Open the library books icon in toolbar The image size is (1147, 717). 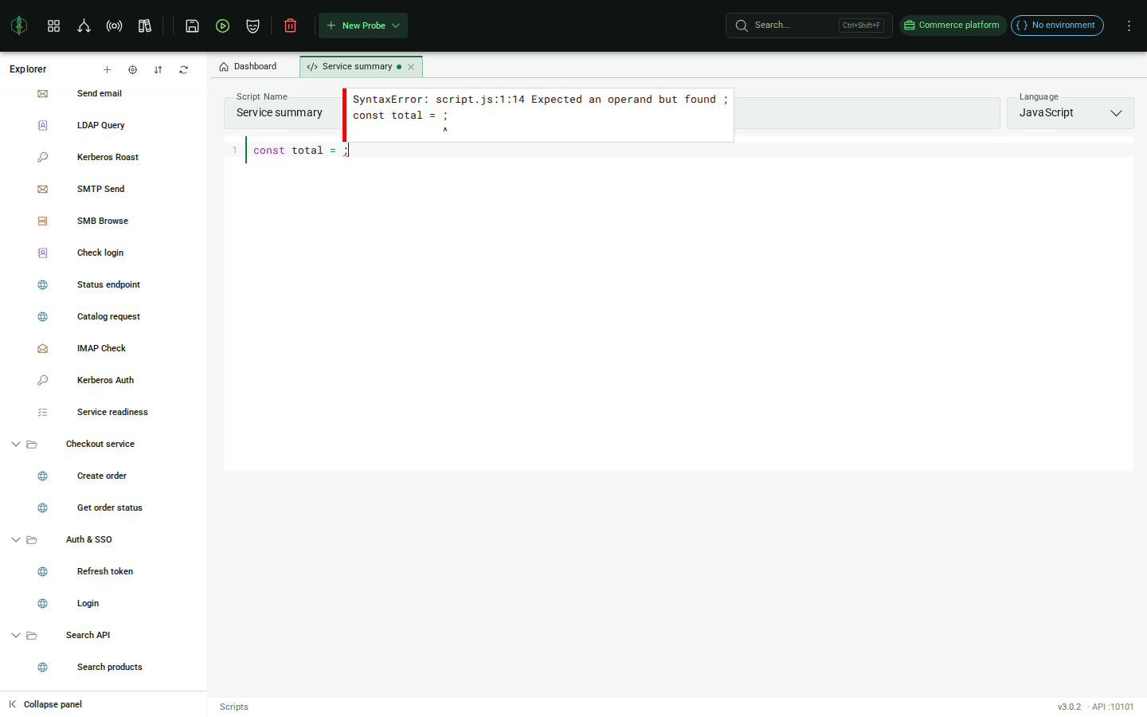(144, 25)
